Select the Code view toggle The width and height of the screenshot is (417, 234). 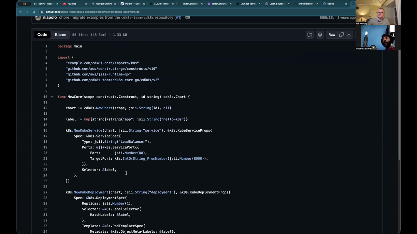point(42,35)
